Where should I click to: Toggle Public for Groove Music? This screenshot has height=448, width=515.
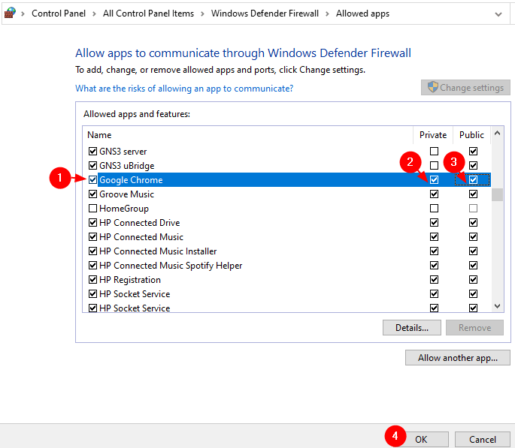pyautogui.click(x=474, y=194)
